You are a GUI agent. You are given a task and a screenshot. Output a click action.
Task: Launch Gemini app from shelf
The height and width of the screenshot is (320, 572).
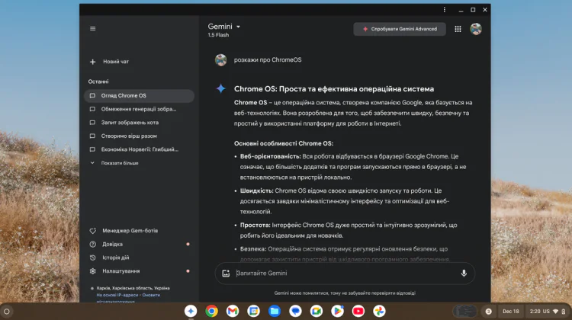tap(191, 312)
